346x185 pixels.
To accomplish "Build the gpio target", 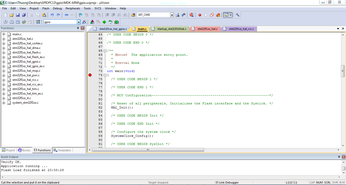I will [x=11, y=22].
